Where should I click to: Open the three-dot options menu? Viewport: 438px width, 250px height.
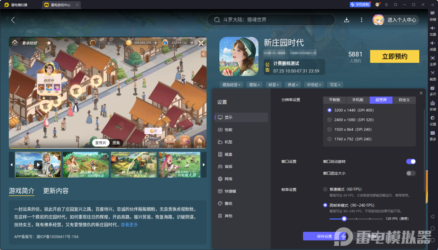pyautogui.click(x=362, y=20)
